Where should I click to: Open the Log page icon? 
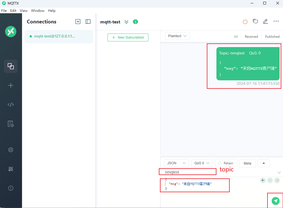pos(11,124)
